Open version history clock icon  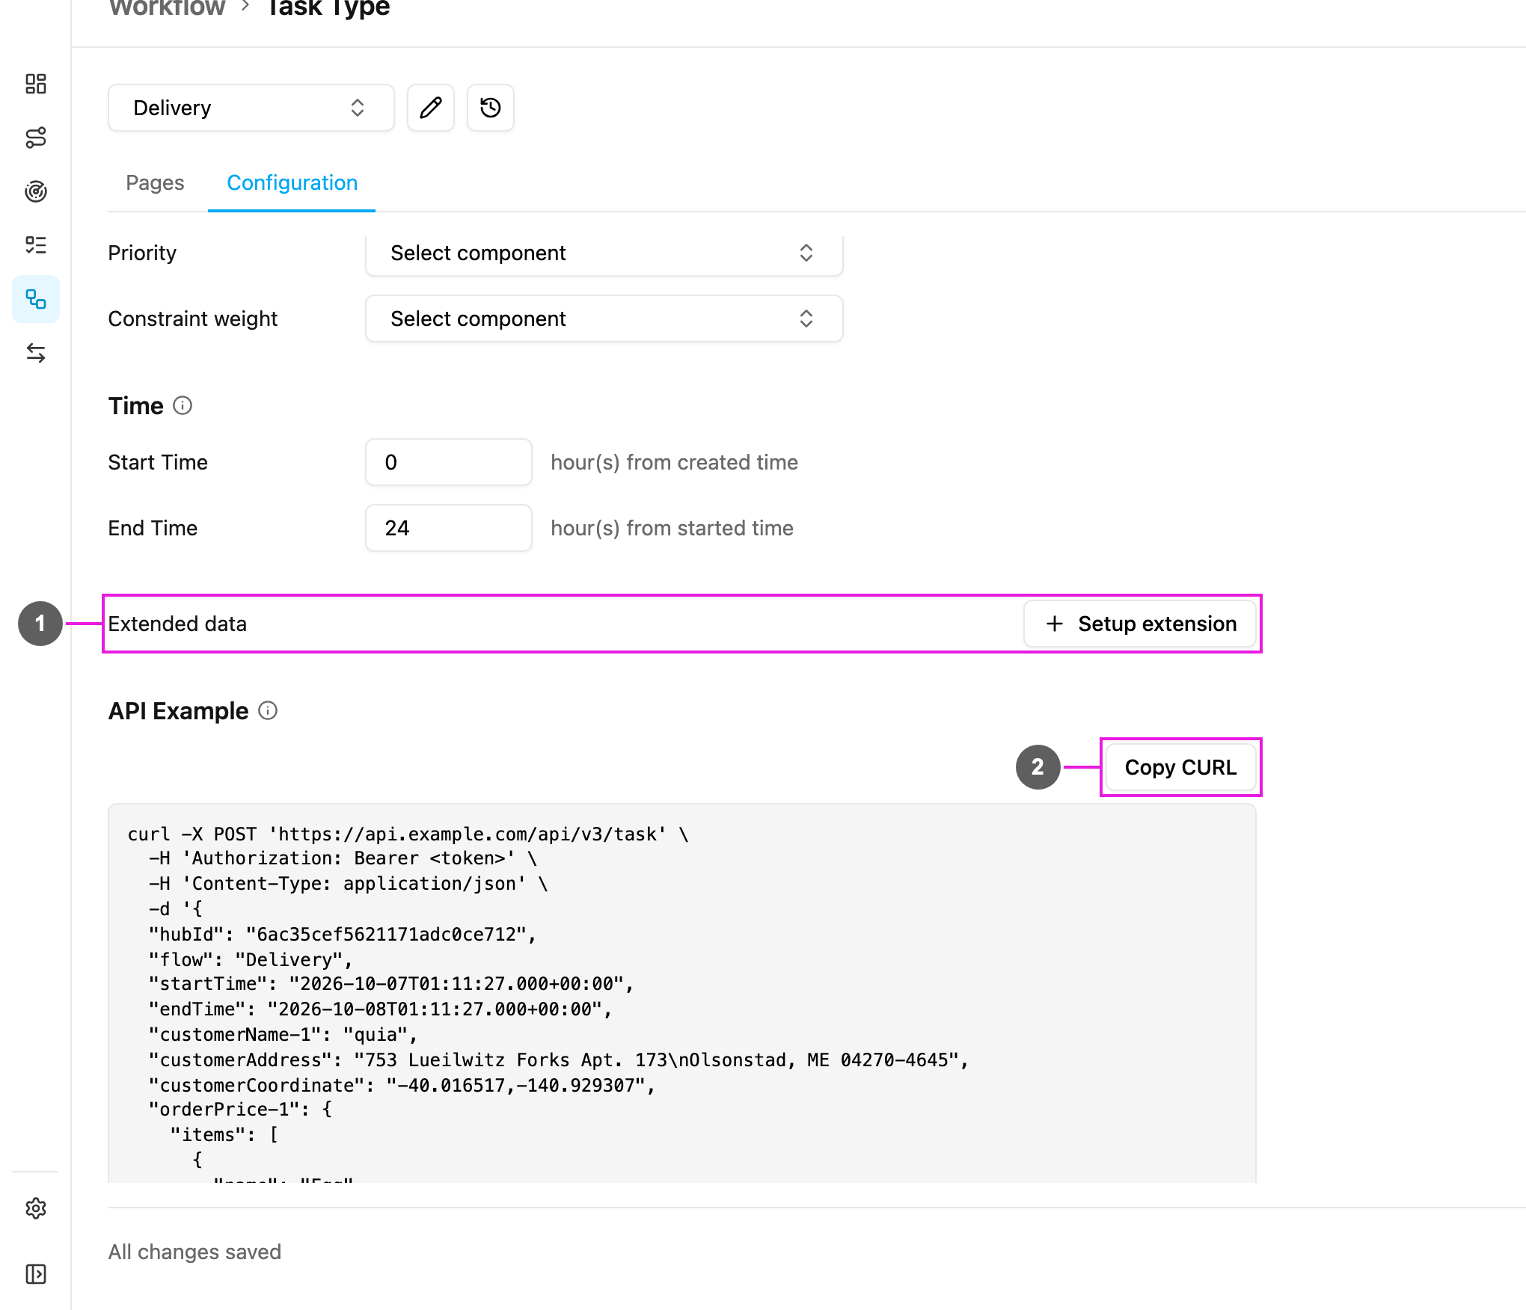(491, 108)
